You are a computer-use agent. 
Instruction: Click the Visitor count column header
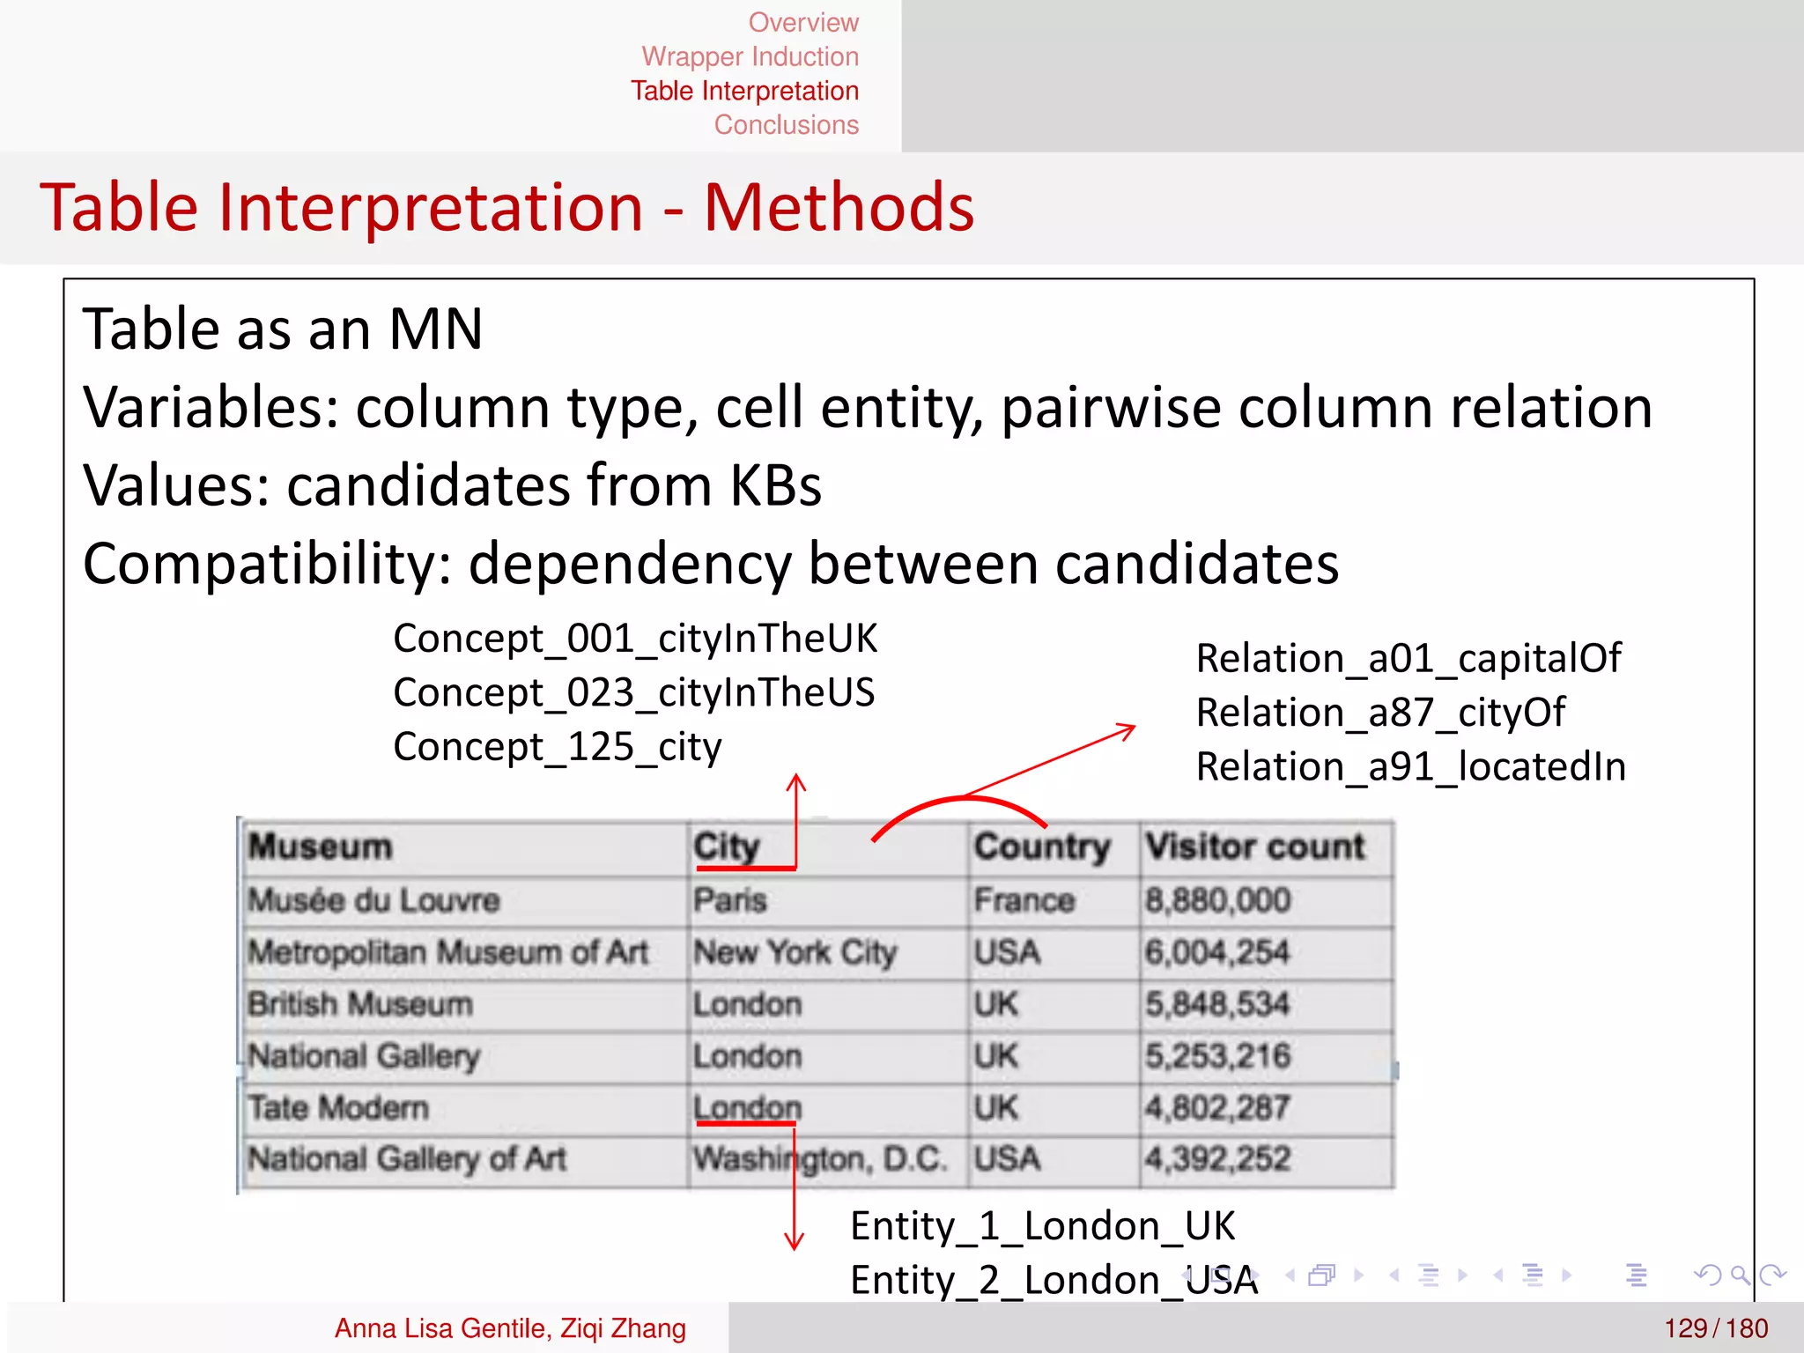pos(1266,847)
